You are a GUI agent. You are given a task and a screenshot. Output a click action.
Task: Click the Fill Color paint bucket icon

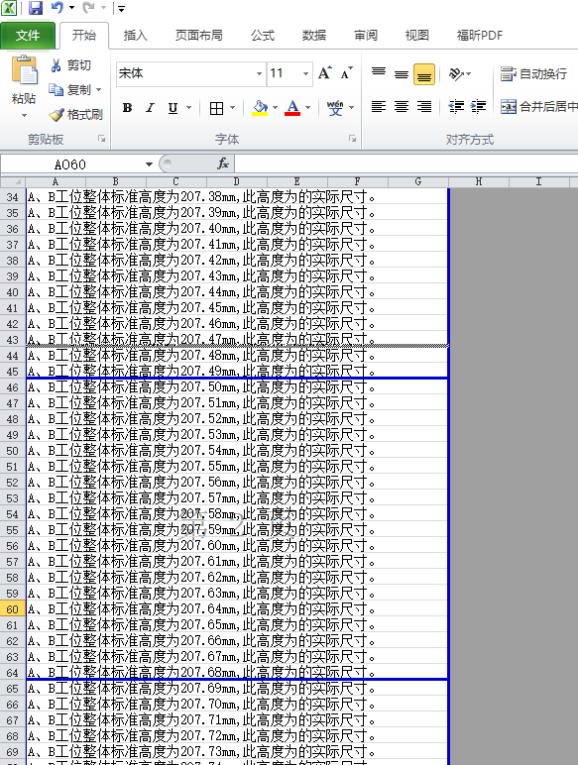pyautogui.click(x=260, y=108)
